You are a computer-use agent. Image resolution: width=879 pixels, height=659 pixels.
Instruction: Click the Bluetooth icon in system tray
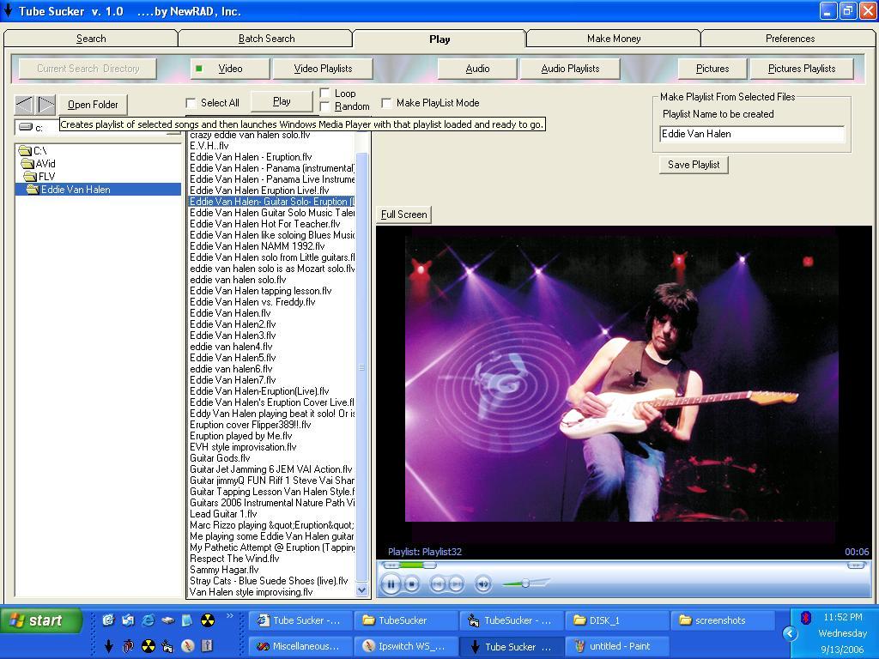click(x=805, y=618)
